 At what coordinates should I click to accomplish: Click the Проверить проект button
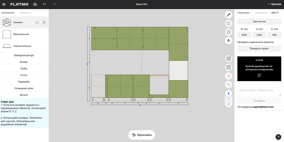(x=259, y=48)
